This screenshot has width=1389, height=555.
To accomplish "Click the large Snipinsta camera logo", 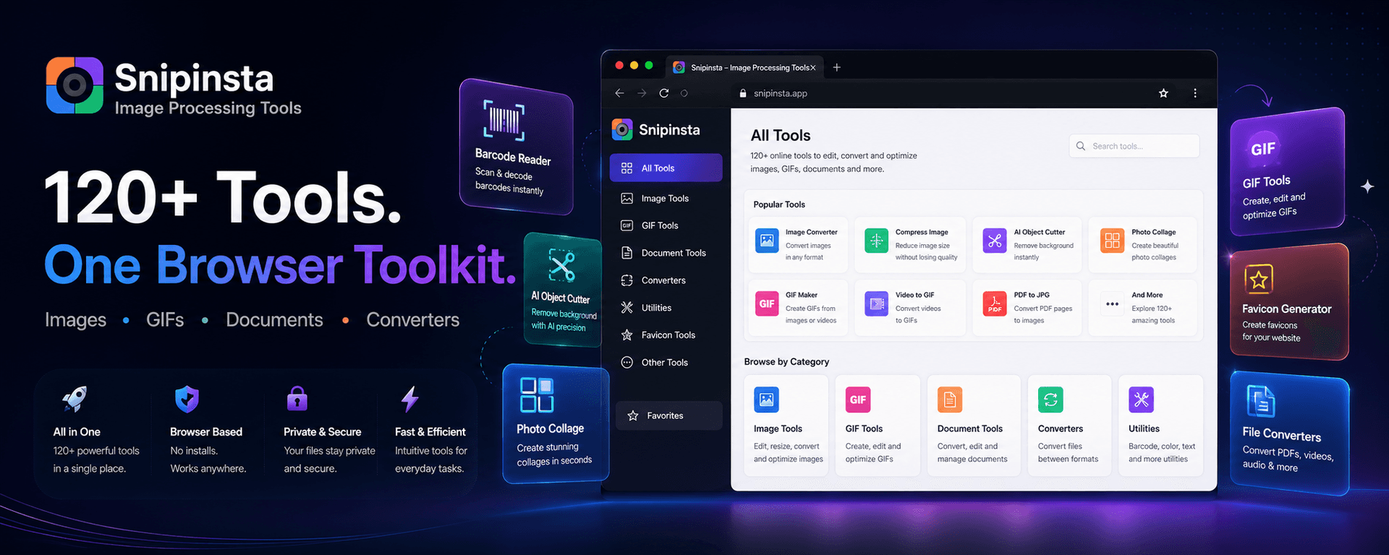I will (x=75, y=85).
